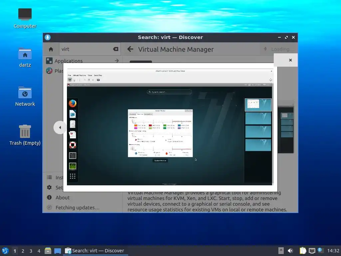Open the Computer desktop icon

click(x=25, y=19)
